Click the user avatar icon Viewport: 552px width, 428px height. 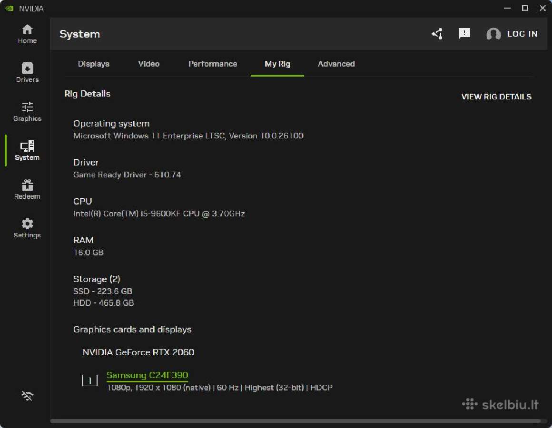[493, 34]
